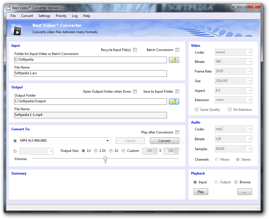The image size is (269, 219).
Task: Expand the audio Bitrate 128 dropdown
Action: (x=233, y=139)
